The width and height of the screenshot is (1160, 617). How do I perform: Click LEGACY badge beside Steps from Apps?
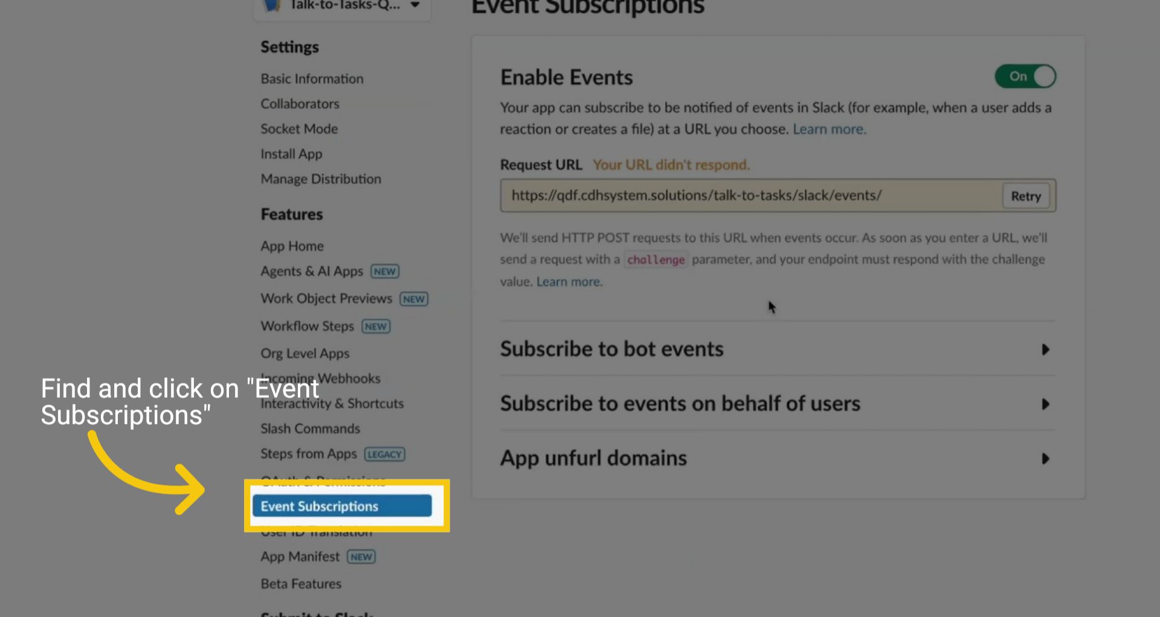(385, 455)
